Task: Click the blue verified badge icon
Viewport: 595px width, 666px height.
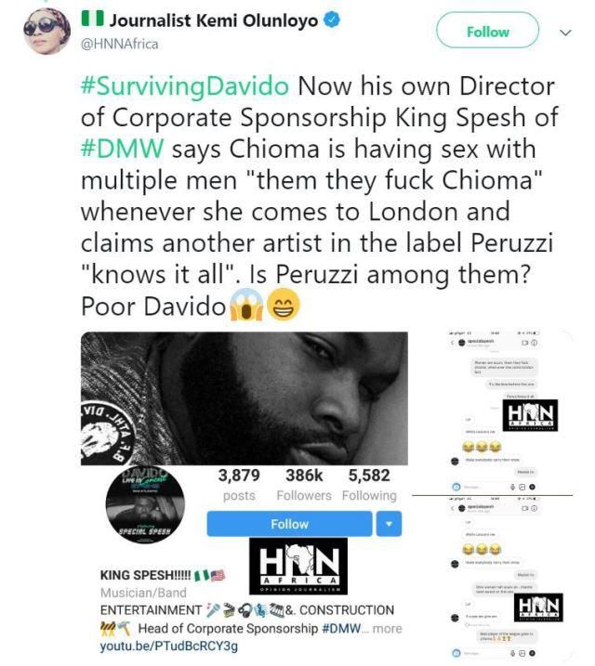Action: [332, 20]
